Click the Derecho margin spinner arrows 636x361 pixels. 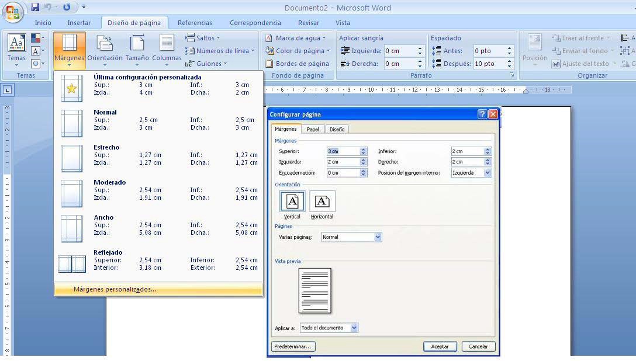pyautogui.click(x=488, y=162)
